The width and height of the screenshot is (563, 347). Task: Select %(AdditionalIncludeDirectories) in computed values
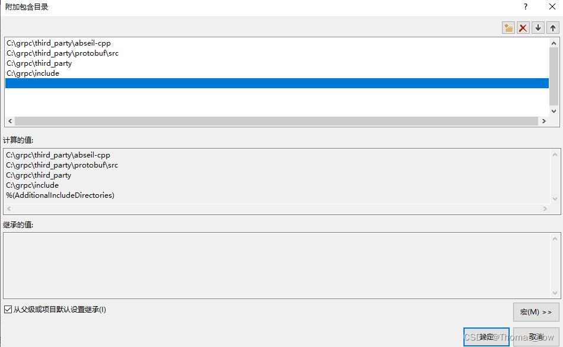pos(53,195)
